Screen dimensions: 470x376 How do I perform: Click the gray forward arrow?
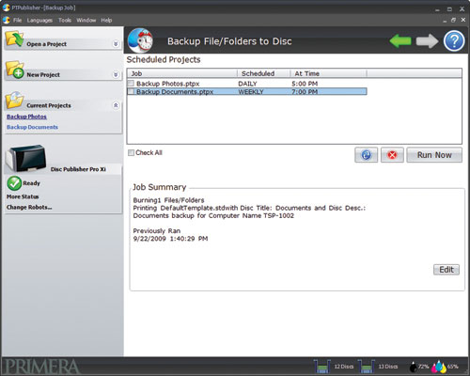(427, 41)
